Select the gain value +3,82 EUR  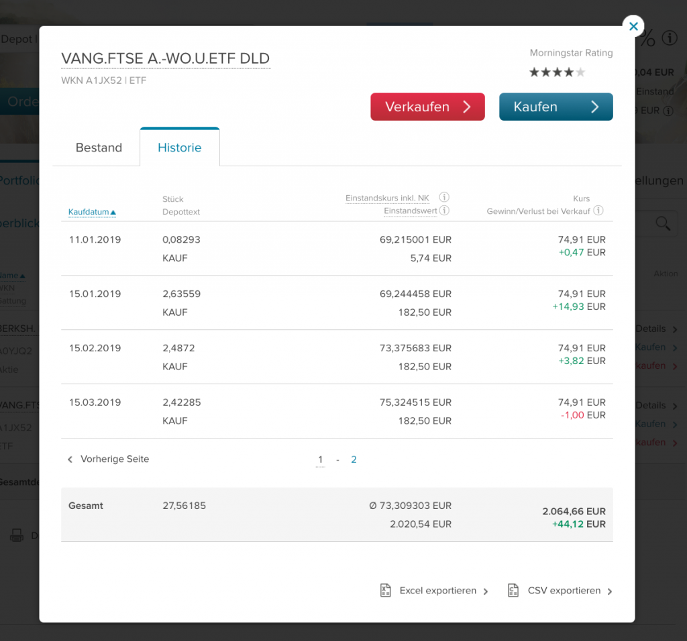pyautogui.click(x=582, y=361)
